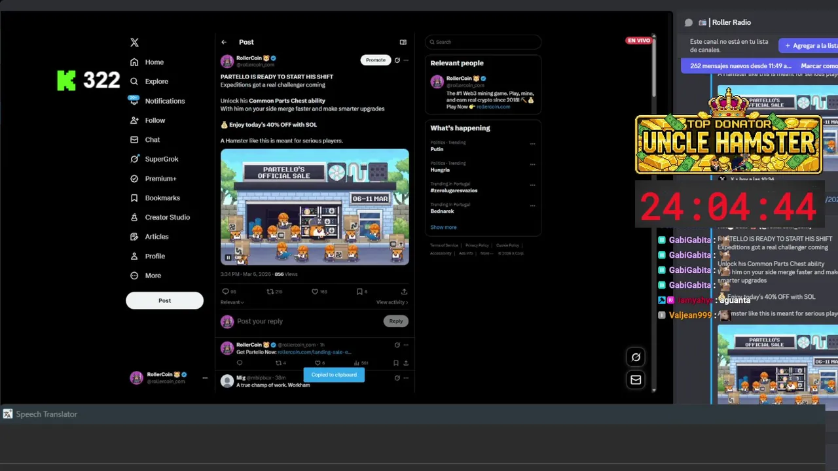
Task: Open options dots for Hungria trend
Action: 532,165
